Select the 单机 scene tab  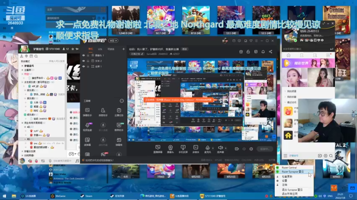coord(91,49)
